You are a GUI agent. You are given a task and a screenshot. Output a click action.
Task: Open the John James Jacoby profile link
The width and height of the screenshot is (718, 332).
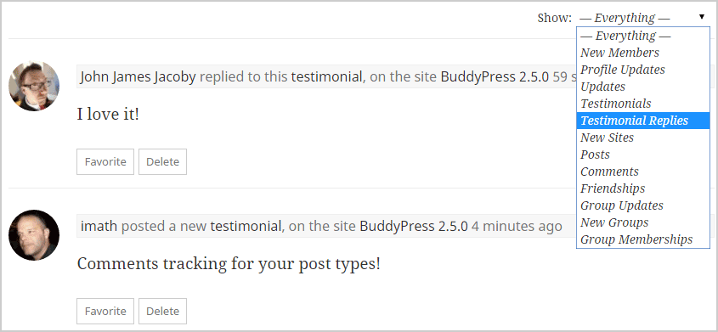[x=138, y=76]
